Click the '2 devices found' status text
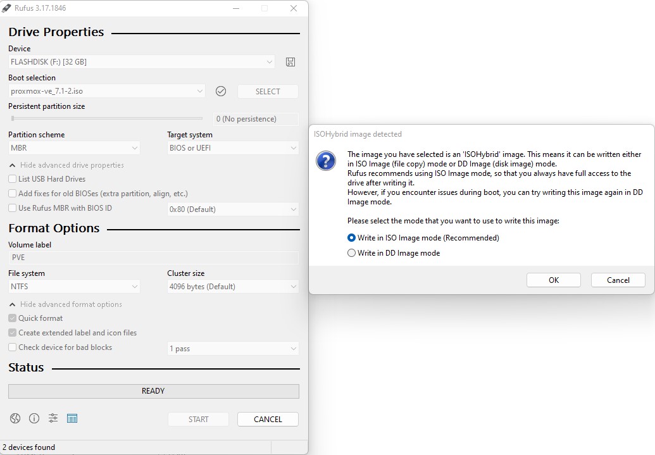 tap(29, 447)
